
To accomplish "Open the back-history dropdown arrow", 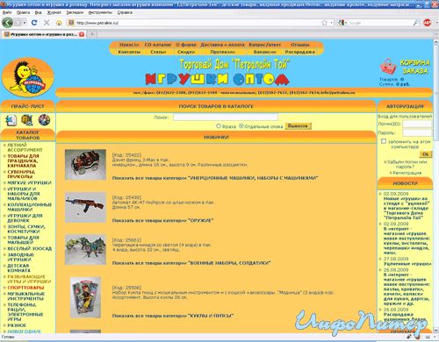I will [25, 23].
